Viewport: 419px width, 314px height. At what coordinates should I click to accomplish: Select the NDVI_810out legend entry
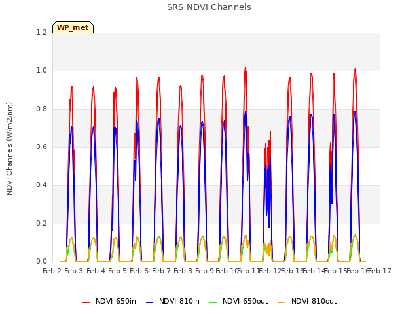pyautogui.click(x=307, y=302)
